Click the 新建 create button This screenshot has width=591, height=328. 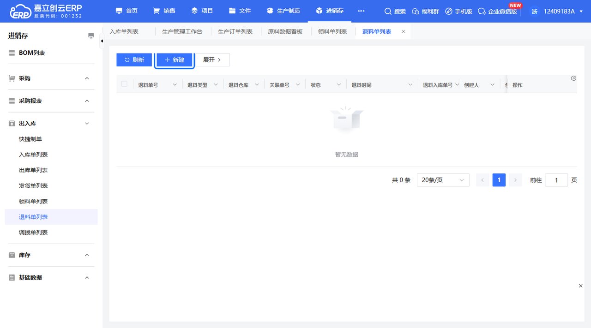click(175, 60)
